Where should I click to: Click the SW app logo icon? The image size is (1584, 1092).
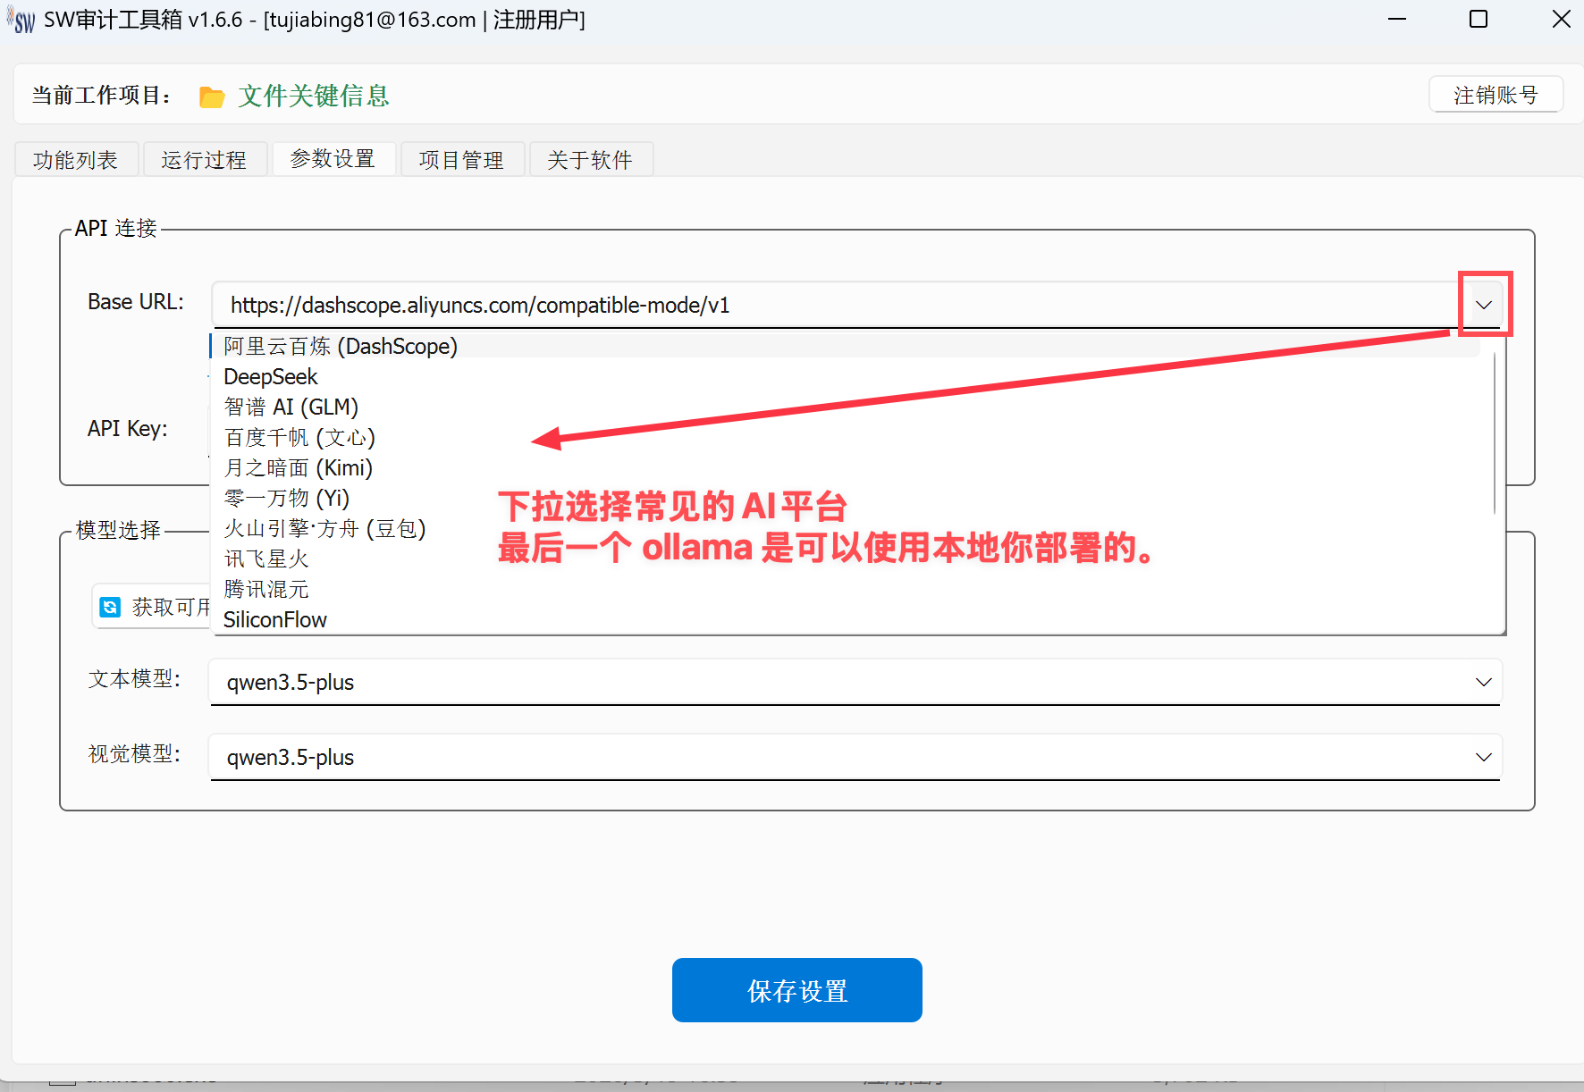point(21,20)
